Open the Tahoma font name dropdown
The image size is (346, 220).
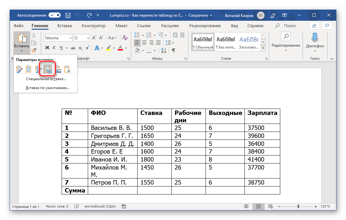pyautogui.click(x=70, y=38)
